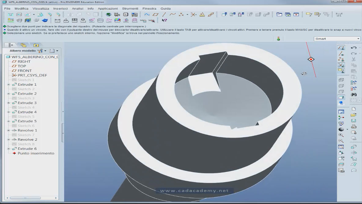This screenshot has width=362, height=204.
Task: Open the model tree settings dropdown arrow
Action: [45, 51]
